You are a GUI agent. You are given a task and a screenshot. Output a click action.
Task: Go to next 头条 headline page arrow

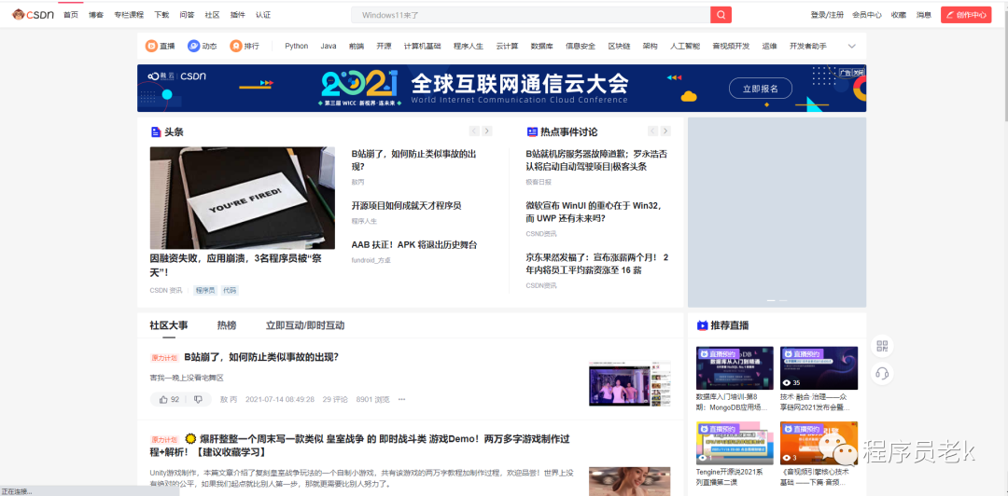[x=487, y=131]
